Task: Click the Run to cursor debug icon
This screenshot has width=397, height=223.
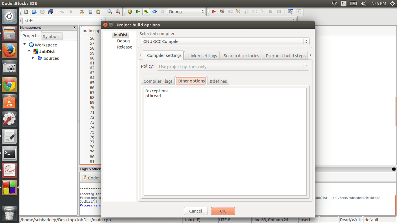Action: 222,12
